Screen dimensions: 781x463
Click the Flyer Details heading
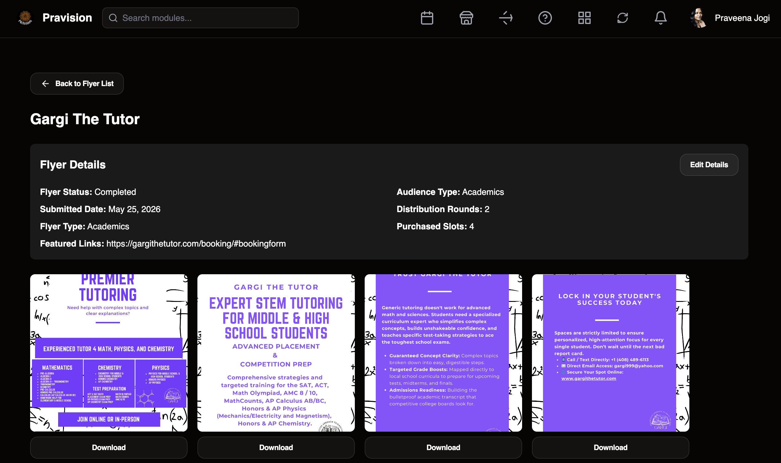point(73,165)
